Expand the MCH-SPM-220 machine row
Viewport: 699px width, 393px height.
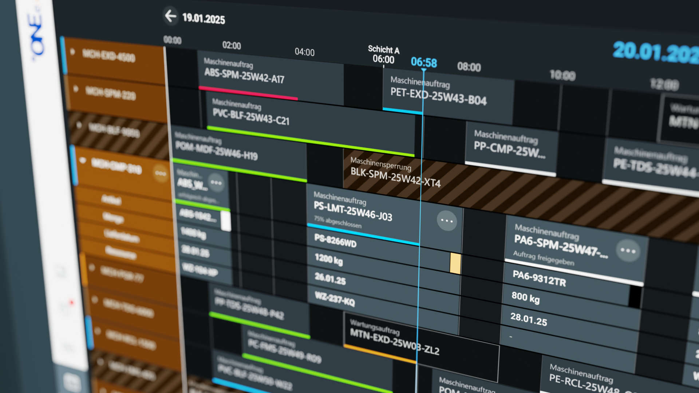point(76,88)
